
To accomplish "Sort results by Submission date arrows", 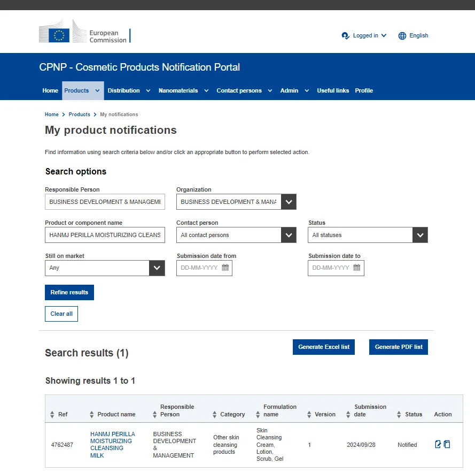I will click(x=348, y=414).
